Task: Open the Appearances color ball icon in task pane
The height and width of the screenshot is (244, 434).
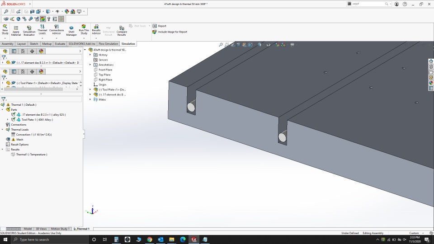Action: point(431,83)
